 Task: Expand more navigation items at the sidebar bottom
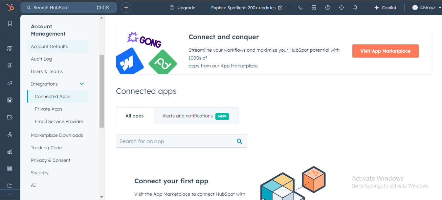(10, 194)
